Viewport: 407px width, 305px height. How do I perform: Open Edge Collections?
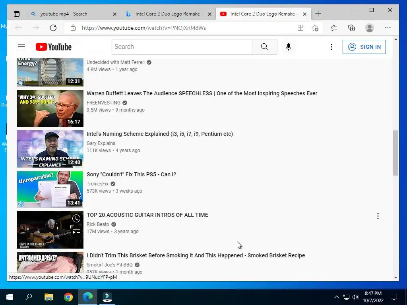[x=351, y=28]
